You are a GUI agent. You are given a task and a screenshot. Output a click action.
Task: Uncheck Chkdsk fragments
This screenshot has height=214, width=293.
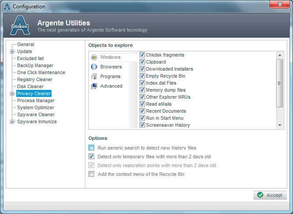tap(142, 54)
